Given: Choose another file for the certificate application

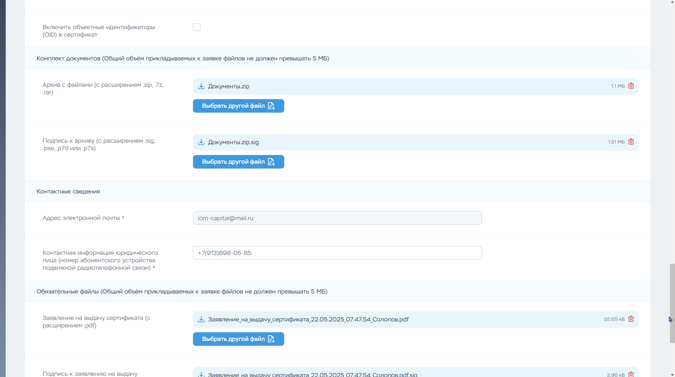Looking at the screenshot, I should pyautogui.click(x=238, y=339).
